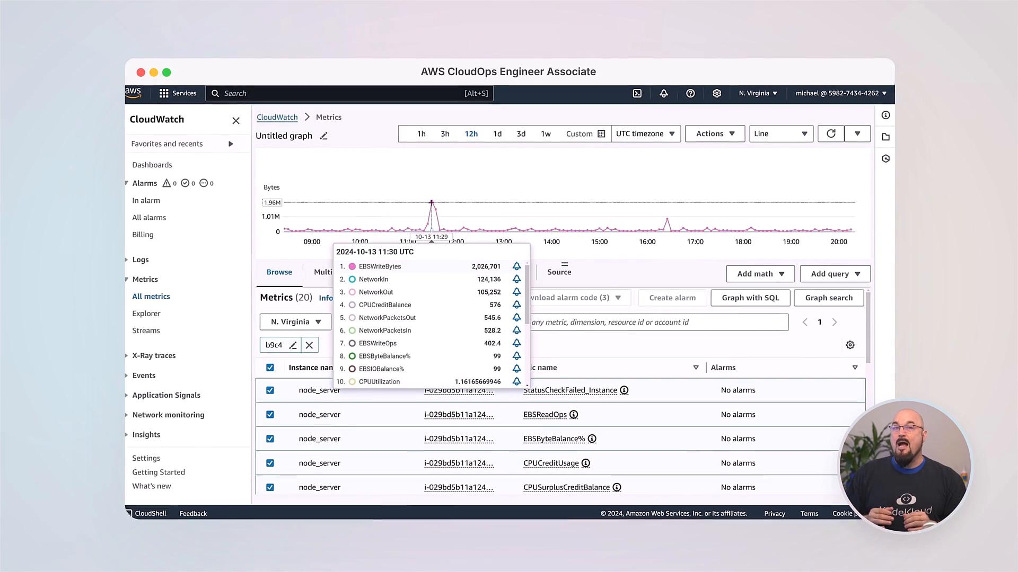Select the 3d time range
1018x572 pixels.
(x=521, y=134)
